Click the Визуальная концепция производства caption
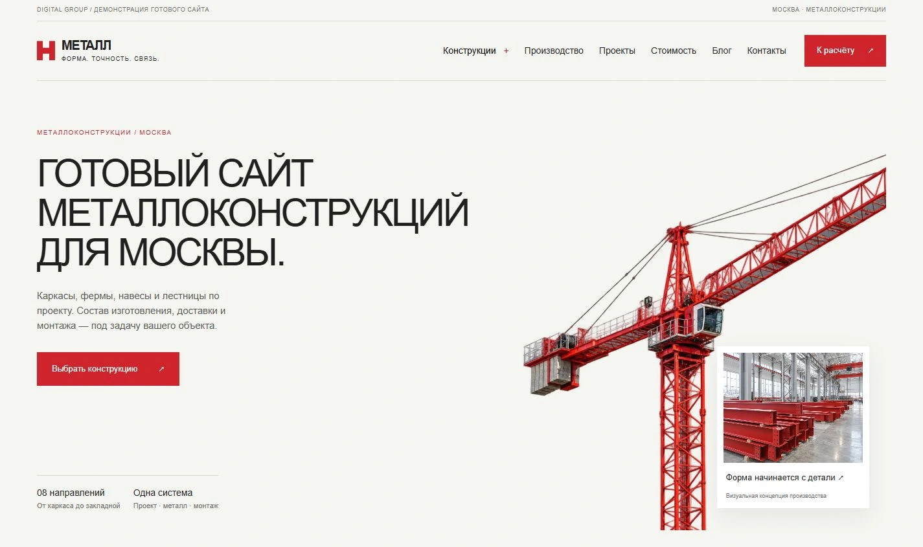This screenshot has width=923, height=547. click(776, 496)
